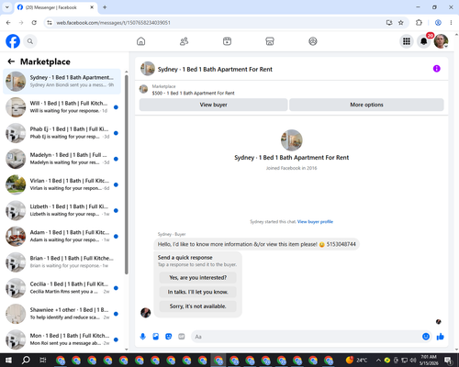The image size is (459, 367).
Task: Open Groups icon in top navigation
Action: click(x=313, y=41)
